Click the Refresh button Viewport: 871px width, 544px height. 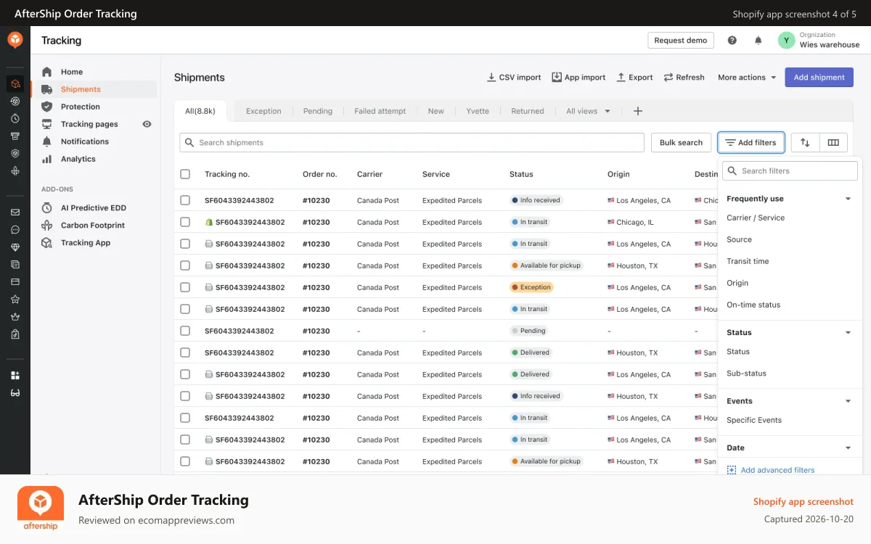coord(684,77)
